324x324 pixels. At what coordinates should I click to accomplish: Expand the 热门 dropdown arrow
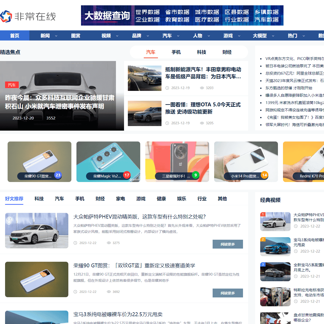point(304,36)
